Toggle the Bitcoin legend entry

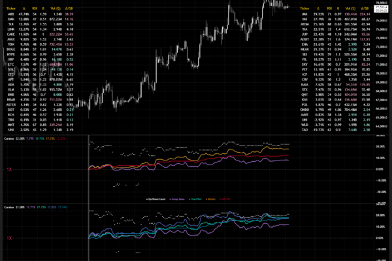coord(210,199)
